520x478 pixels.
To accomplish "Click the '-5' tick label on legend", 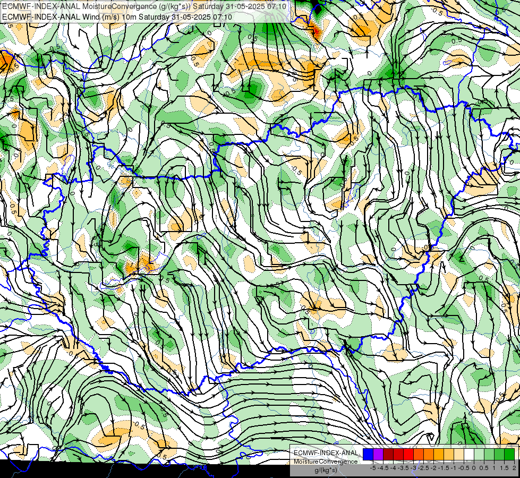I will (x=373, y=468).
